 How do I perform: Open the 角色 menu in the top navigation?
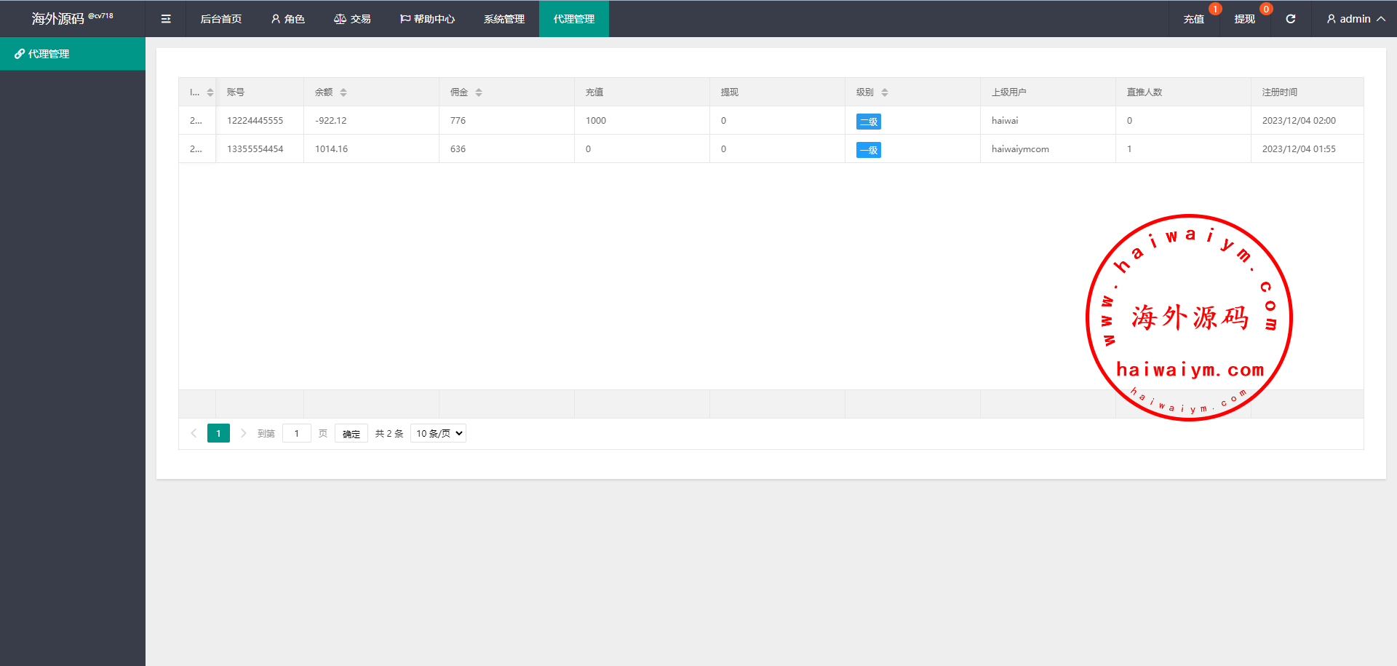click(287, 19)
